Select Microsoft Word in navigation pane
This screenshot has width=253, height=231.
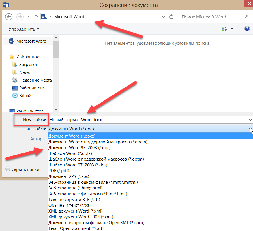pos(28,41)
